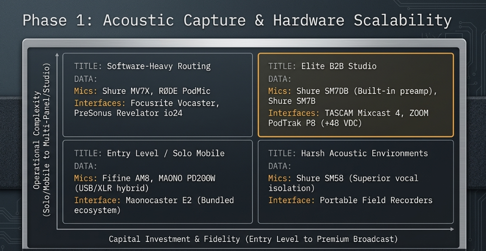
Task: Click the "Maonocaster E2 (Bundled" interface line
Action: 154,200
